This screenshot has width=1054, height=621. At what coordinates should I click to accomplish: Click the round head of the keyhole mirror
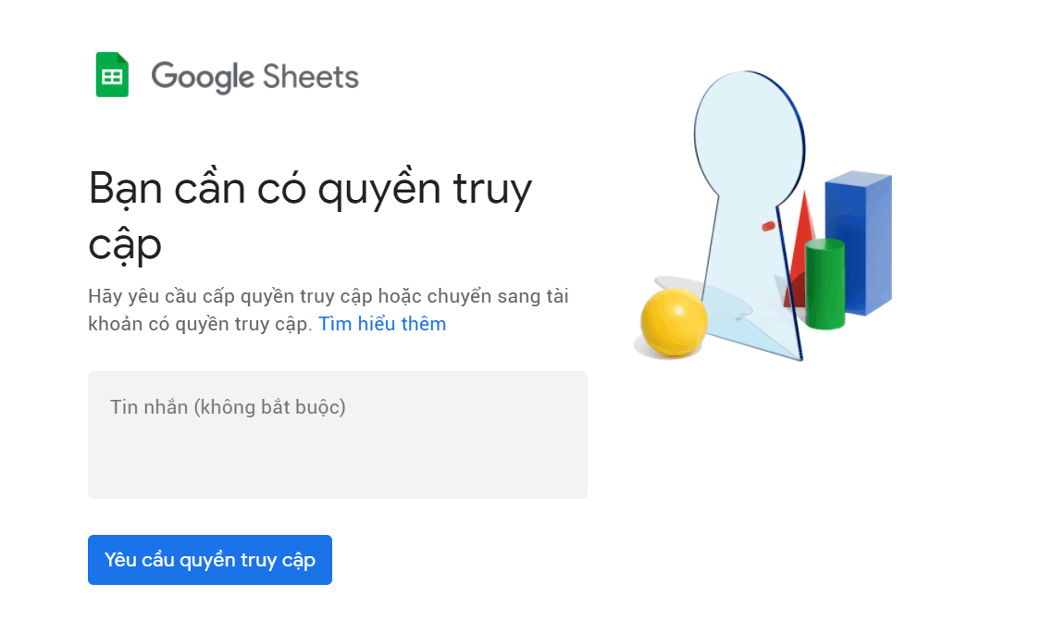point(750,134)
